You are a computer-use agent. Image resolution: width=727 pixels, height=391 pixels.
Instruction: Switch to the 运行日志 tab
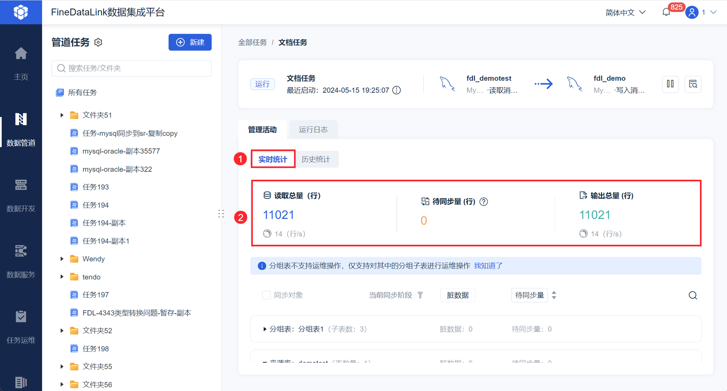click(x=313, y=130)
